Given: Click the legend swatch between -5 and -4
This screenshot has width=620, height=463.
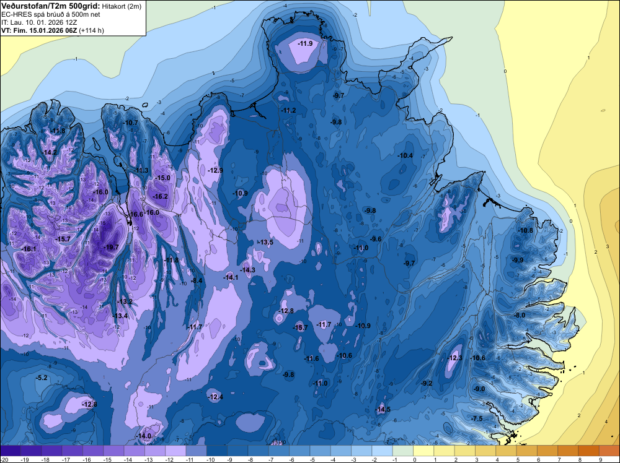Looking at the screenshot, I should coord(321,451).
